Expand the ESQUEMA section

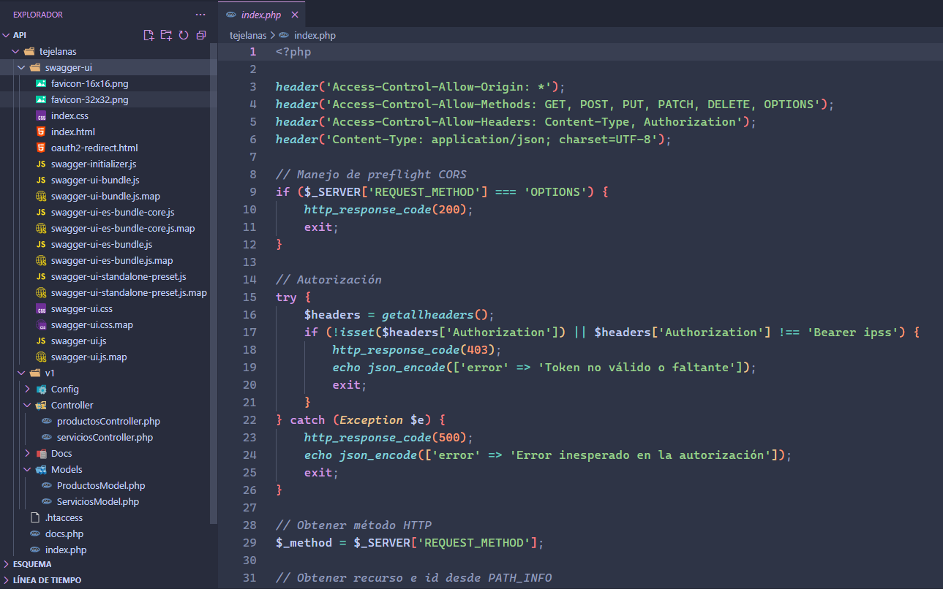click(32, 564)
